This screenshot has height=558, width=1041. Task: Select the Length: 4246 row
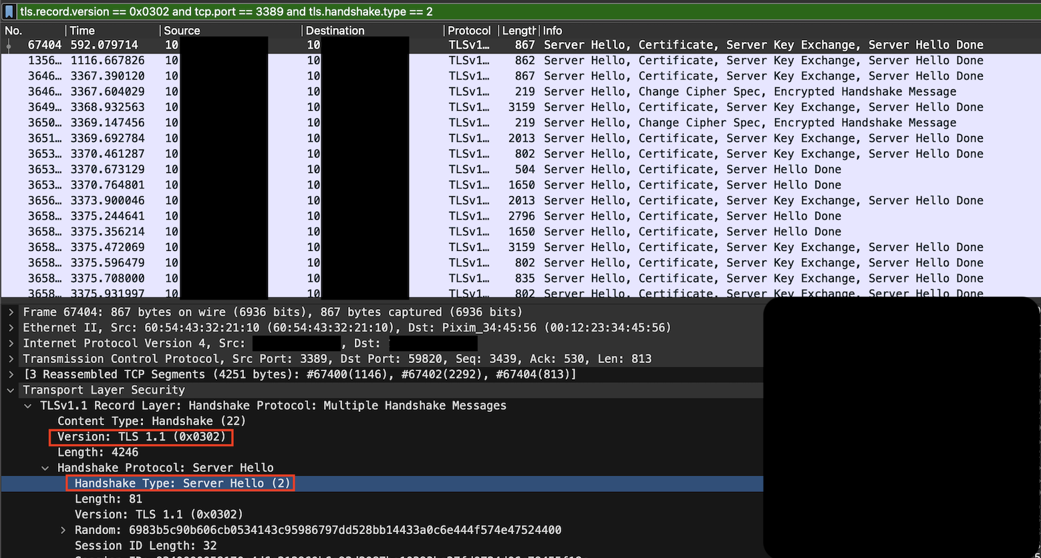(x=382, y=453)
